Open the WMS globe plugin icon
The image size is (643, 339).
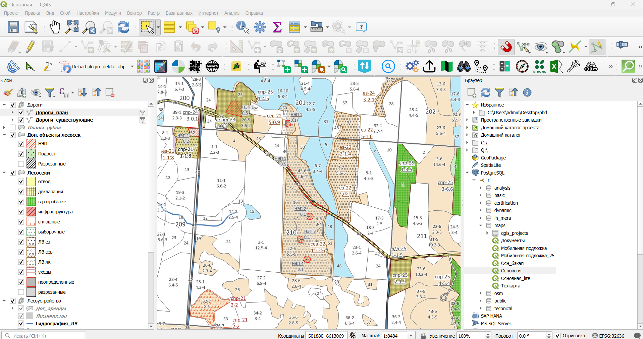(x=212, y=67)
